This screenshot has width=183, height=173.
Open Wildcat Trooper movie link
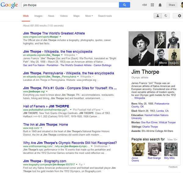point(167,122)
